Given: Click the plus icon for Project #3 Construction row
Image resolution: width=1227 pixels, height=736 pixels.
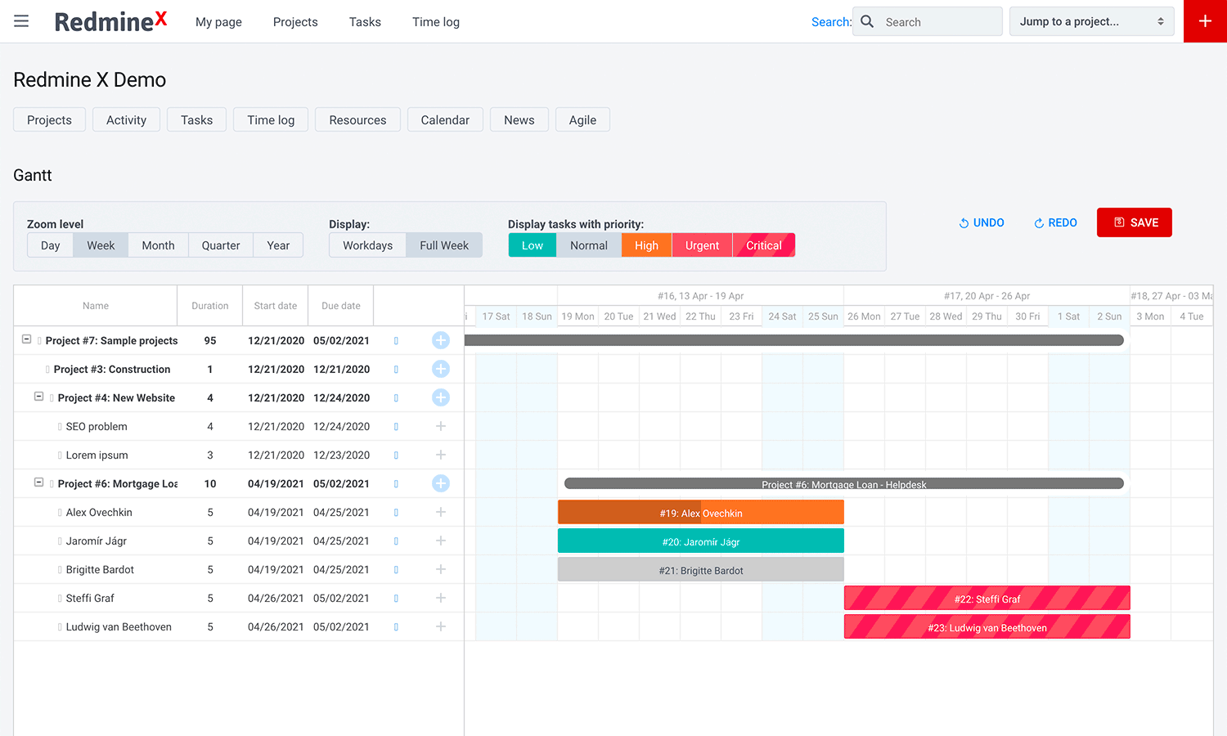Looking at the screenshot, I should [x=441, y=369].
